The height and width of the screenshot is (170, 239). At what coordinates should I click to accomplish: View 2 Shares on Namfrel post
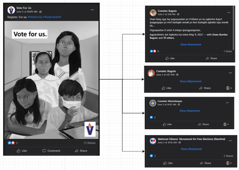(x=228, y=156)
